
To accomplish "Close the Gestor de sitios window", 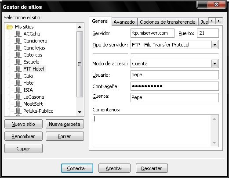I will click(216, 4).
